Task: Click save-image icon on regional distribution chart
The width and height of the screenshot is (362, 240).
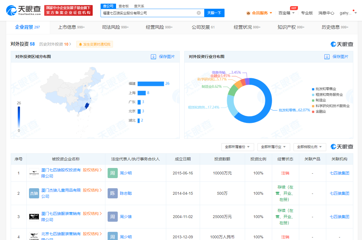Action: [154, 57]
